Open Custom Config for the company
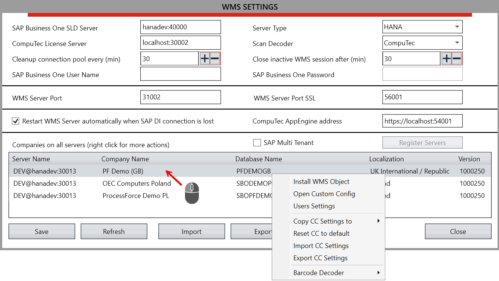Screen dimensions: 499x281 pyautogui.click(x=324, y=194)
